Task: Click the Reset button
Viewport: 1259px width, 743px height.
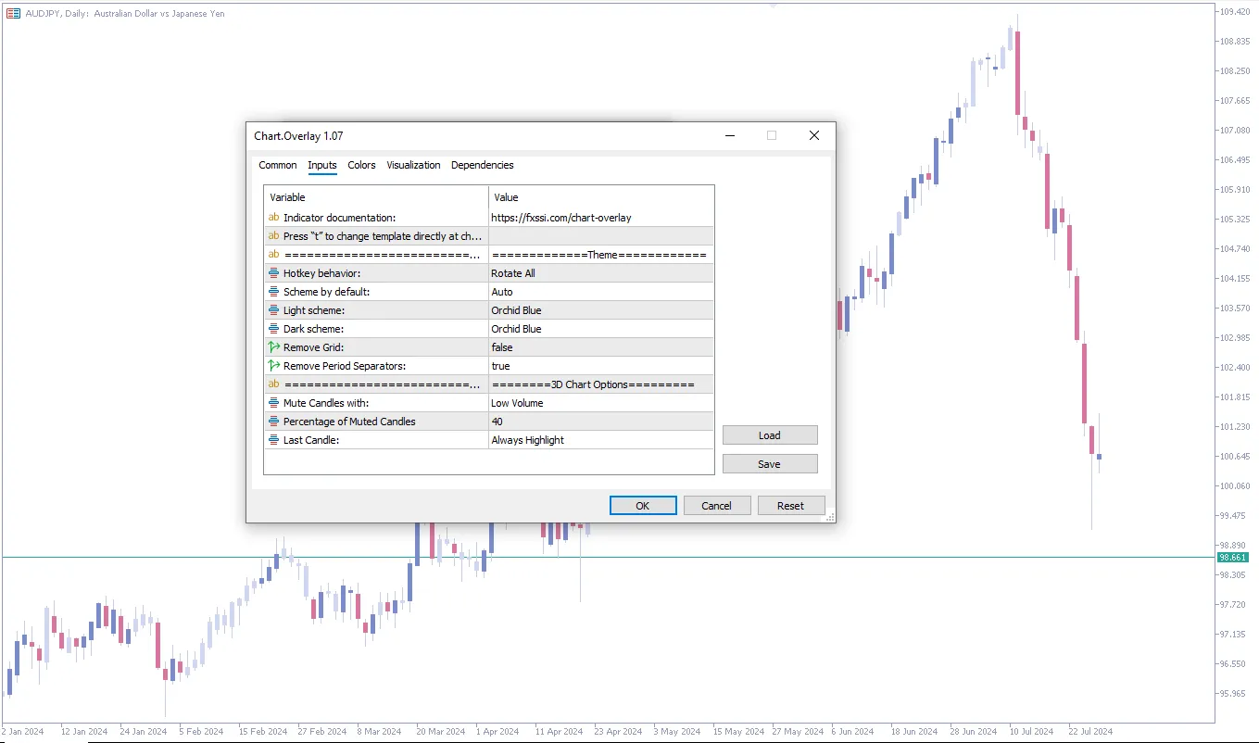Action: pos(791,505)
